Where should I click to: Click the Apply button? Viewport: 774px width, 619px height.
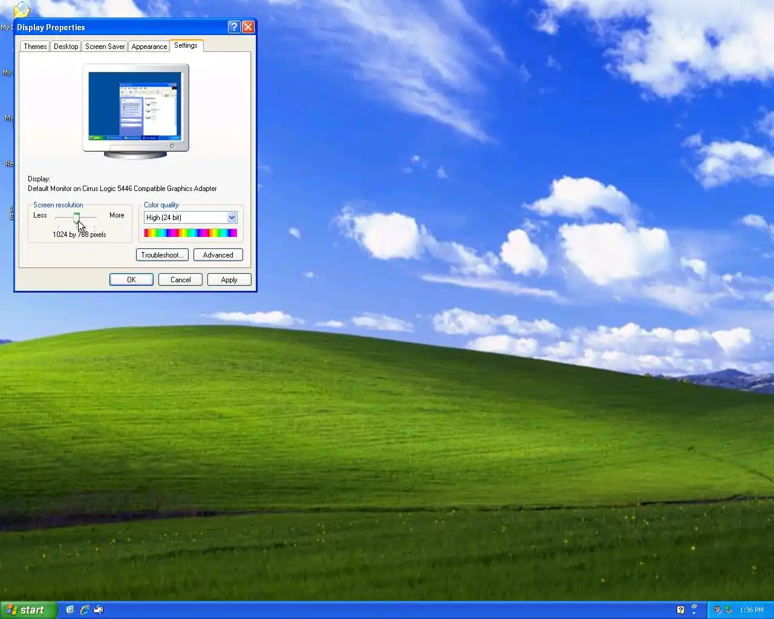229,280
